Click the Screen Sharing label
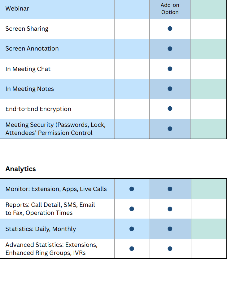This screenshot has width=227, height=293. coord(27,29)
